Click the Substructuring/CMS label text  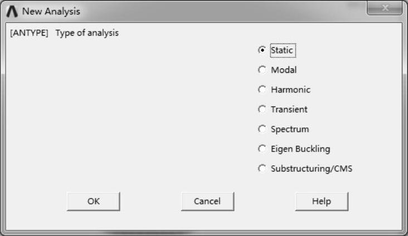coord(312,169)
